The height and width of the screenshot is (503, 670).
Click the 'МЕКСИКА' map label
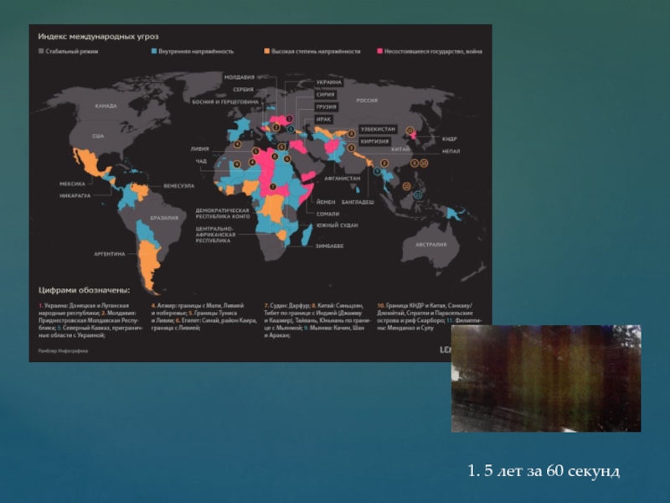(72, 184)
